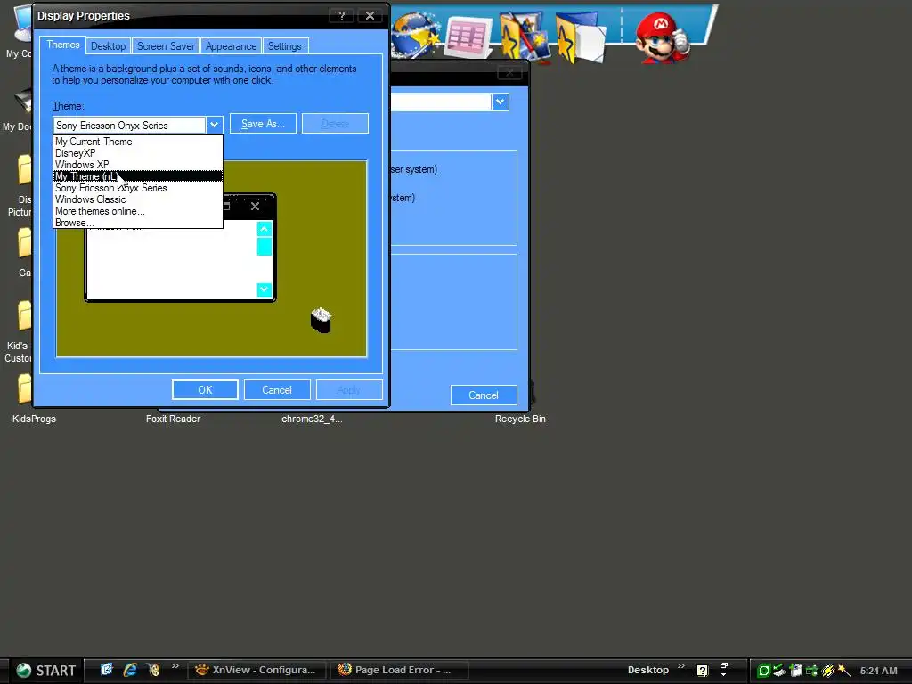The height and width of the screenshot is (684, 912).
Task: Click the Save As button
Action: click(263, 123)
